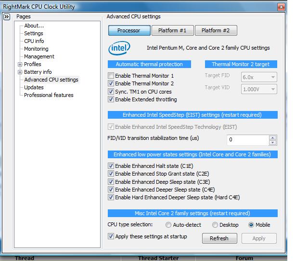Open the About... page
308x261 pixels.
[x=34, y=26]
